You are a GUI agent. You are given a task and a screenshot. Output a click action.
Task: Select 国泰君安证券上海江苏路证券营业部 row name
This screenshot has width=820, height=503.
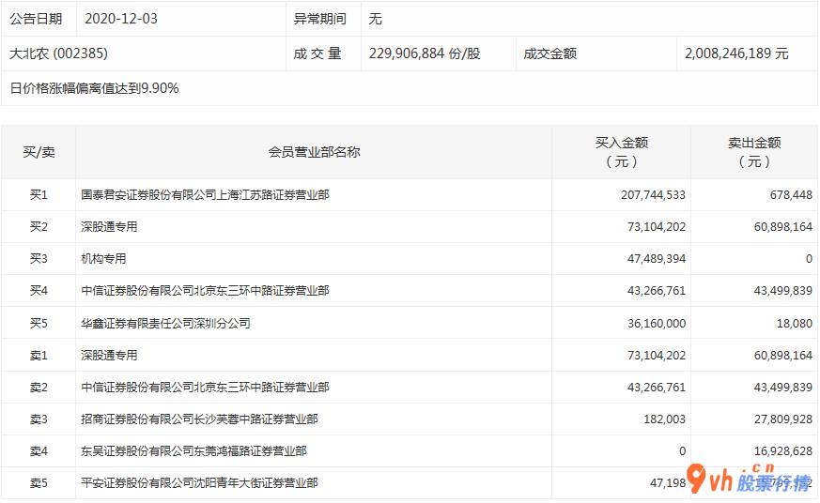[205, 195]
